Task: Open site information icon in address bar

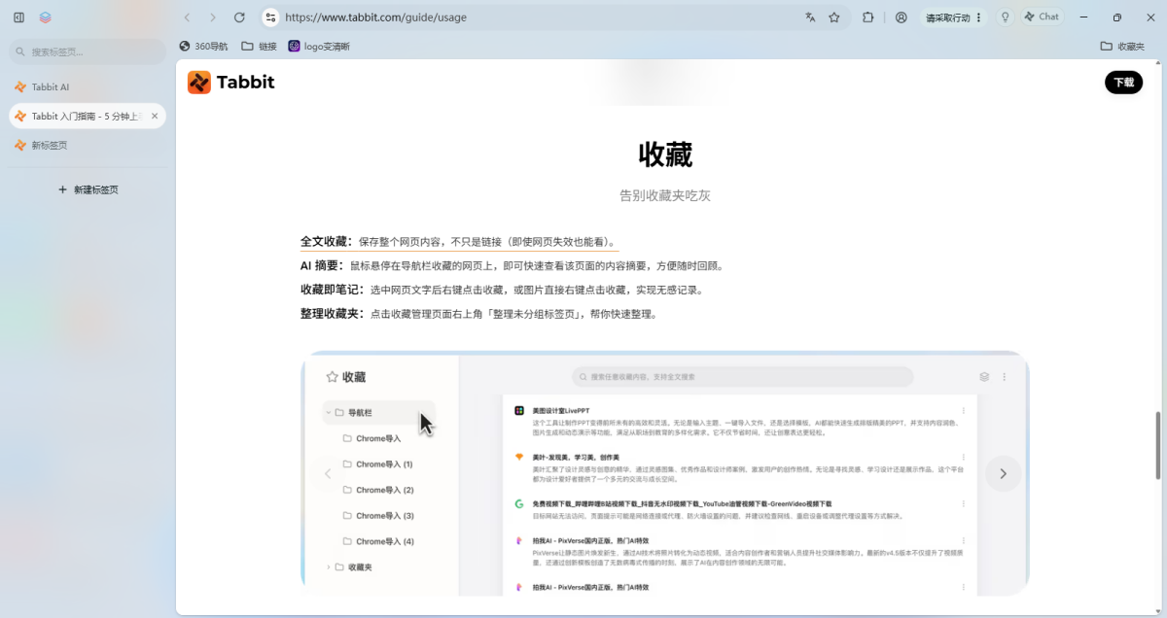Action: [x=271, y=17]
